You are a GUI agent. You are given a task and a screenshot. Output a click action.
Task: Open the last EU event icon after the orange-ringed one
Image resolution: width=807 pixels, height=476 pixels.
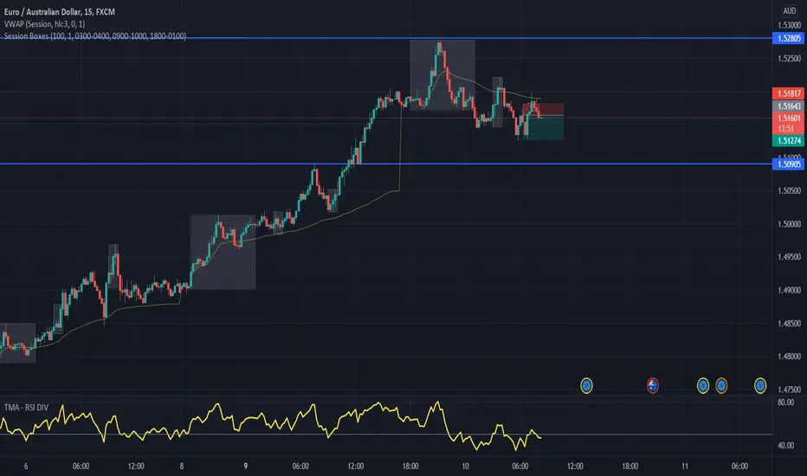tap(760, 385)
